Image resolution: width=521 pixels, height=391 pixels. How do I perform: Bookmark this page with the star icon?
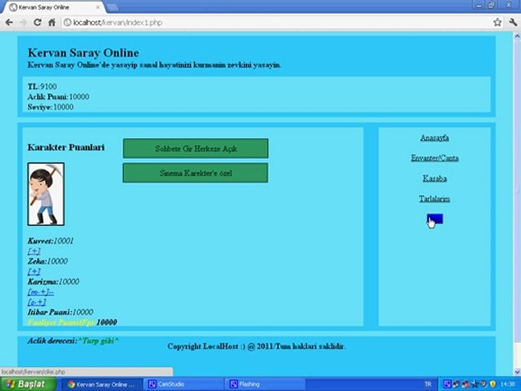(x=497, y=22)
